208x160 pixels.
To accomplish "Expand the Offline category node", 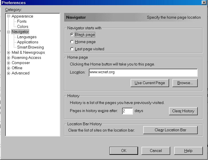I will click(9, 68).
